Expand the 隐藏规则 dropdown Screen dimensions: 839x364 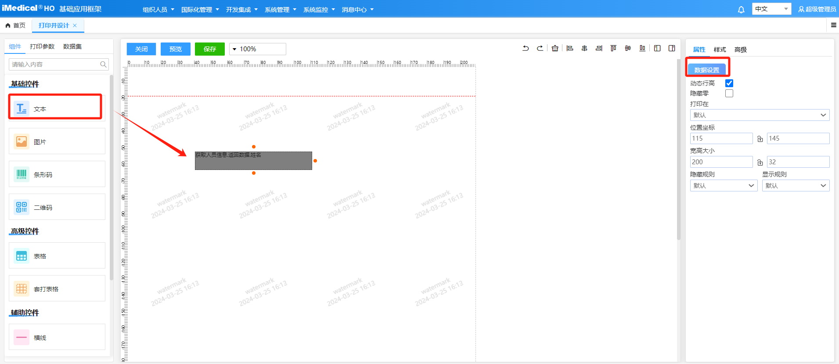724,186
